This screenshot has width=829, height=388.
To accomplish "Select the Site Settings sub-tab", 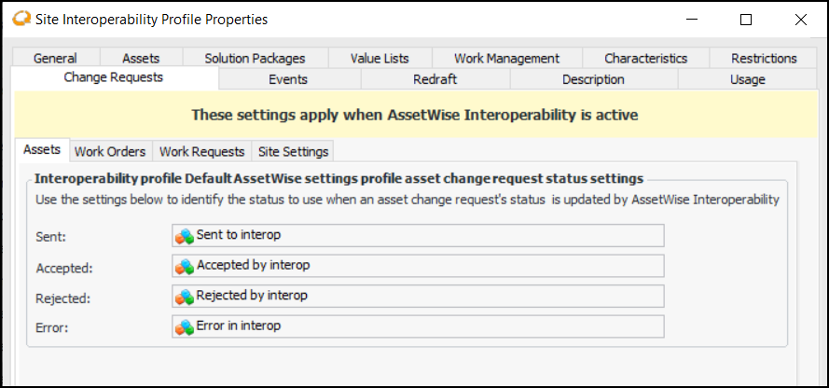I will click(x=293, y=151).
